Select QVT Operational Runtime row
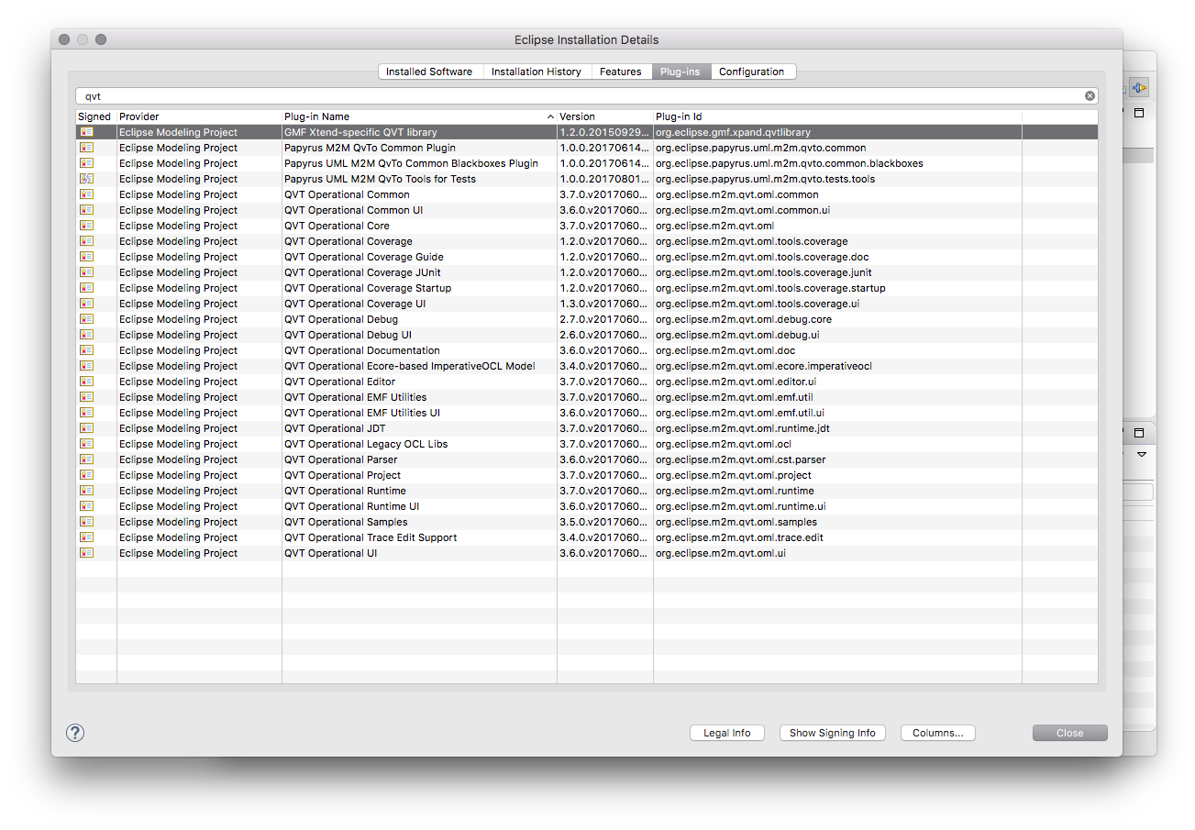The image size is (1195, 830). click(x=587, y=491)
